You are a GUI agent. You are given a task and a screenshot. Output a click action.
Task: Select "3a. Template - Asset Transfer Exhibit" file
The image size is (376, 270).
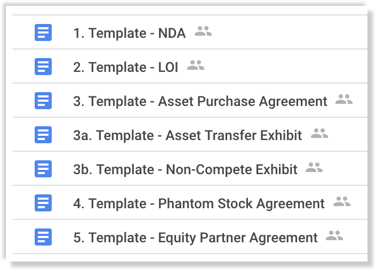pos(188,135)
